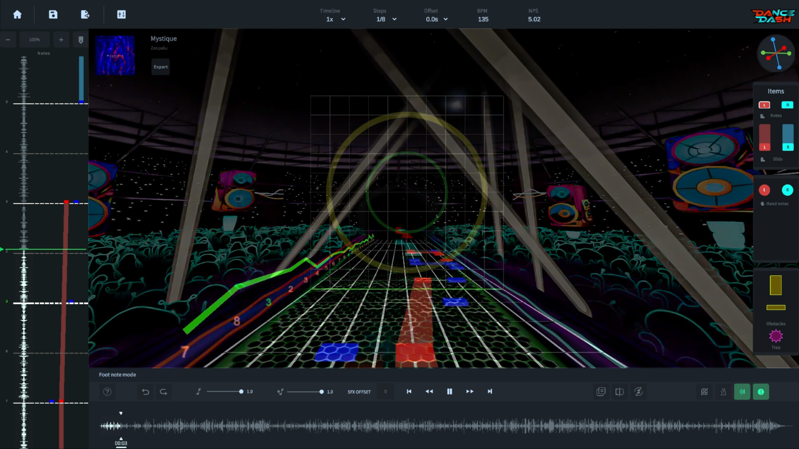The image size is (799, 449).
Task: Pause the song playback
Action: point(449,391)
